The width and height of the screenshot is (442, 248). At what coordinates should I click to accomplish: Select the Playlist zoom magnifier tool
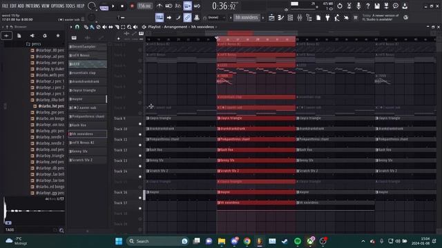coord(129,27)
